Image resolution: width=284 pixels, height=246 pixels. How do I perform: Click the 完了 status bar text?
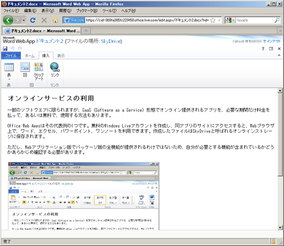(7, 241)
